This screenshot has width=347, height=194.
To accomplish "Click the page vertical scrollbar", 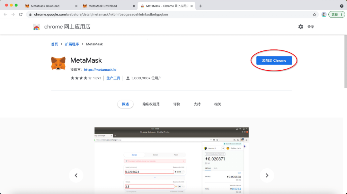I will (345, 61).
